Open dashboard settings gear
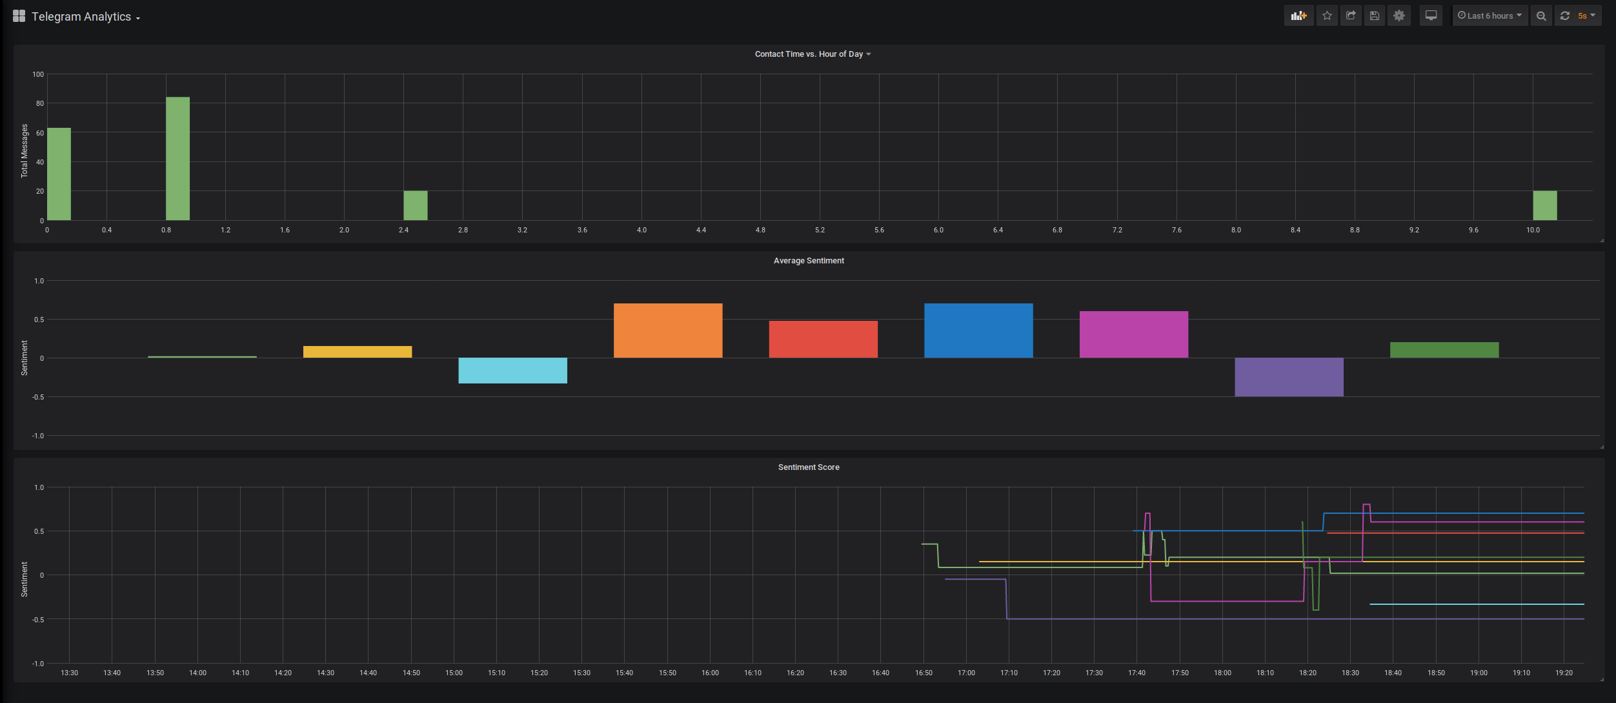1616x703 pixels. point(1399,16)
